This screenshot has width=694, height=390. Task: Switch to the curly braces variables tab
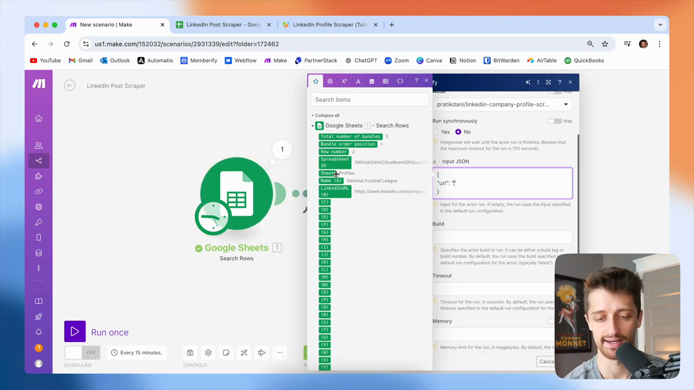click(400, 81)
